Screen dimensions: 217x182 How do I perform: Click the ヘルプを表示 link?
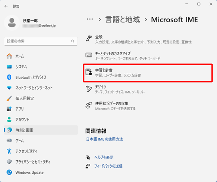click(x=104, y=157)
